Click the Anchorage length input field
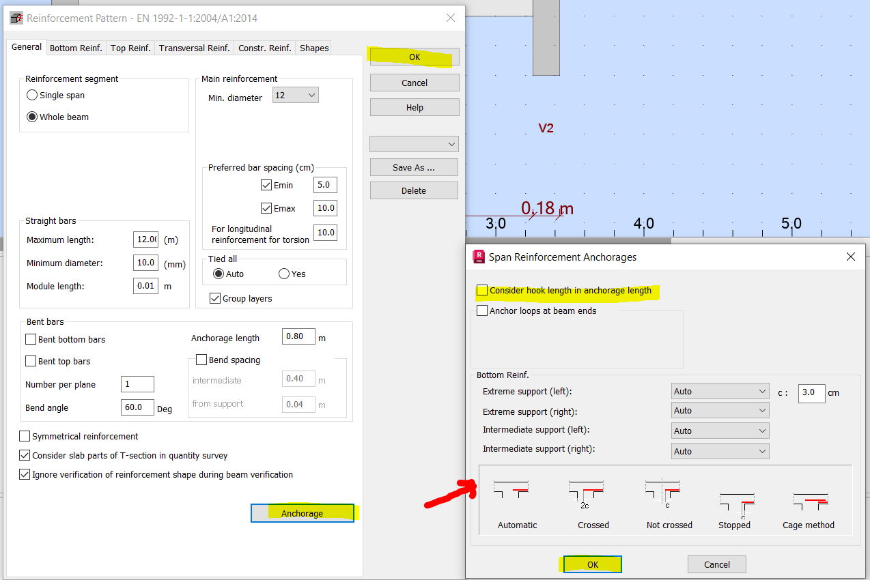The image size is (870, 580). click(x=298, y=336)
